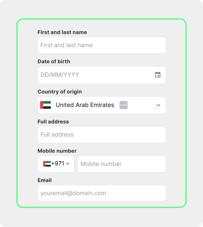Click the "Full address" label
Screen dimensions: 203x227
pos(53,122)
